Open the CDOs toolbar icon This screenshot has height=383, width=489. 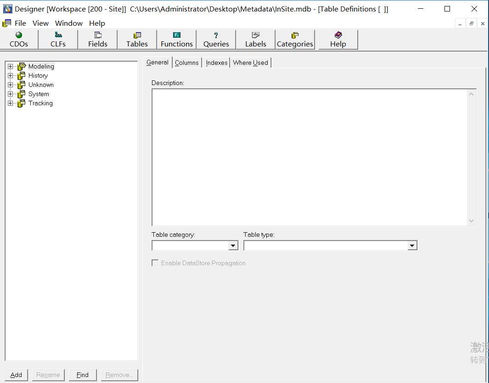pos(19,40)
